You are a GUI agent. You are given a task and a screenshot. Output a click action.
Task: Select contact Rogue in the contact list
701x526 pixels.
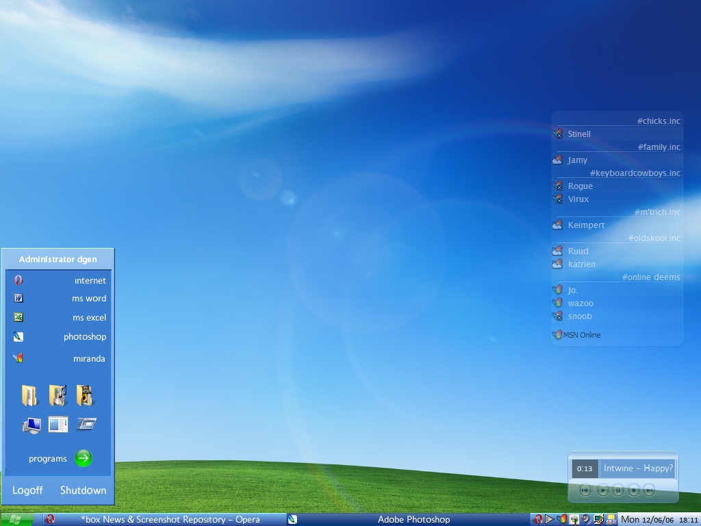pyautogui.click(x=617, y=186)
